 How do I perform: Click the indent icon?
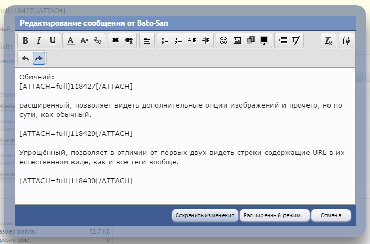(206, 40)
